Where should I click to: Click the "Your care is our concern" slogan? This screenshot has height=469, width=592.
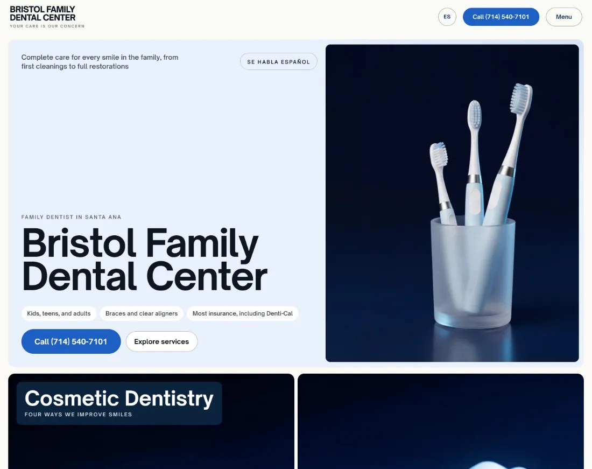click(47, 26)
